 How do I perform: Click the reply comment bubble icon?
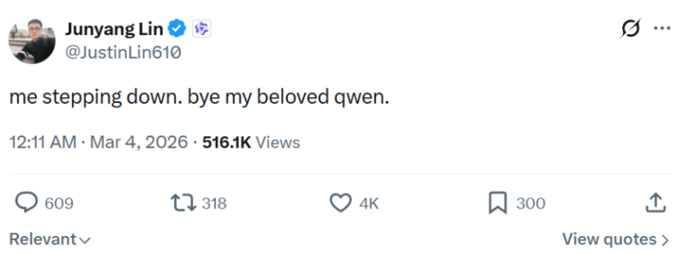pos(26,203)
